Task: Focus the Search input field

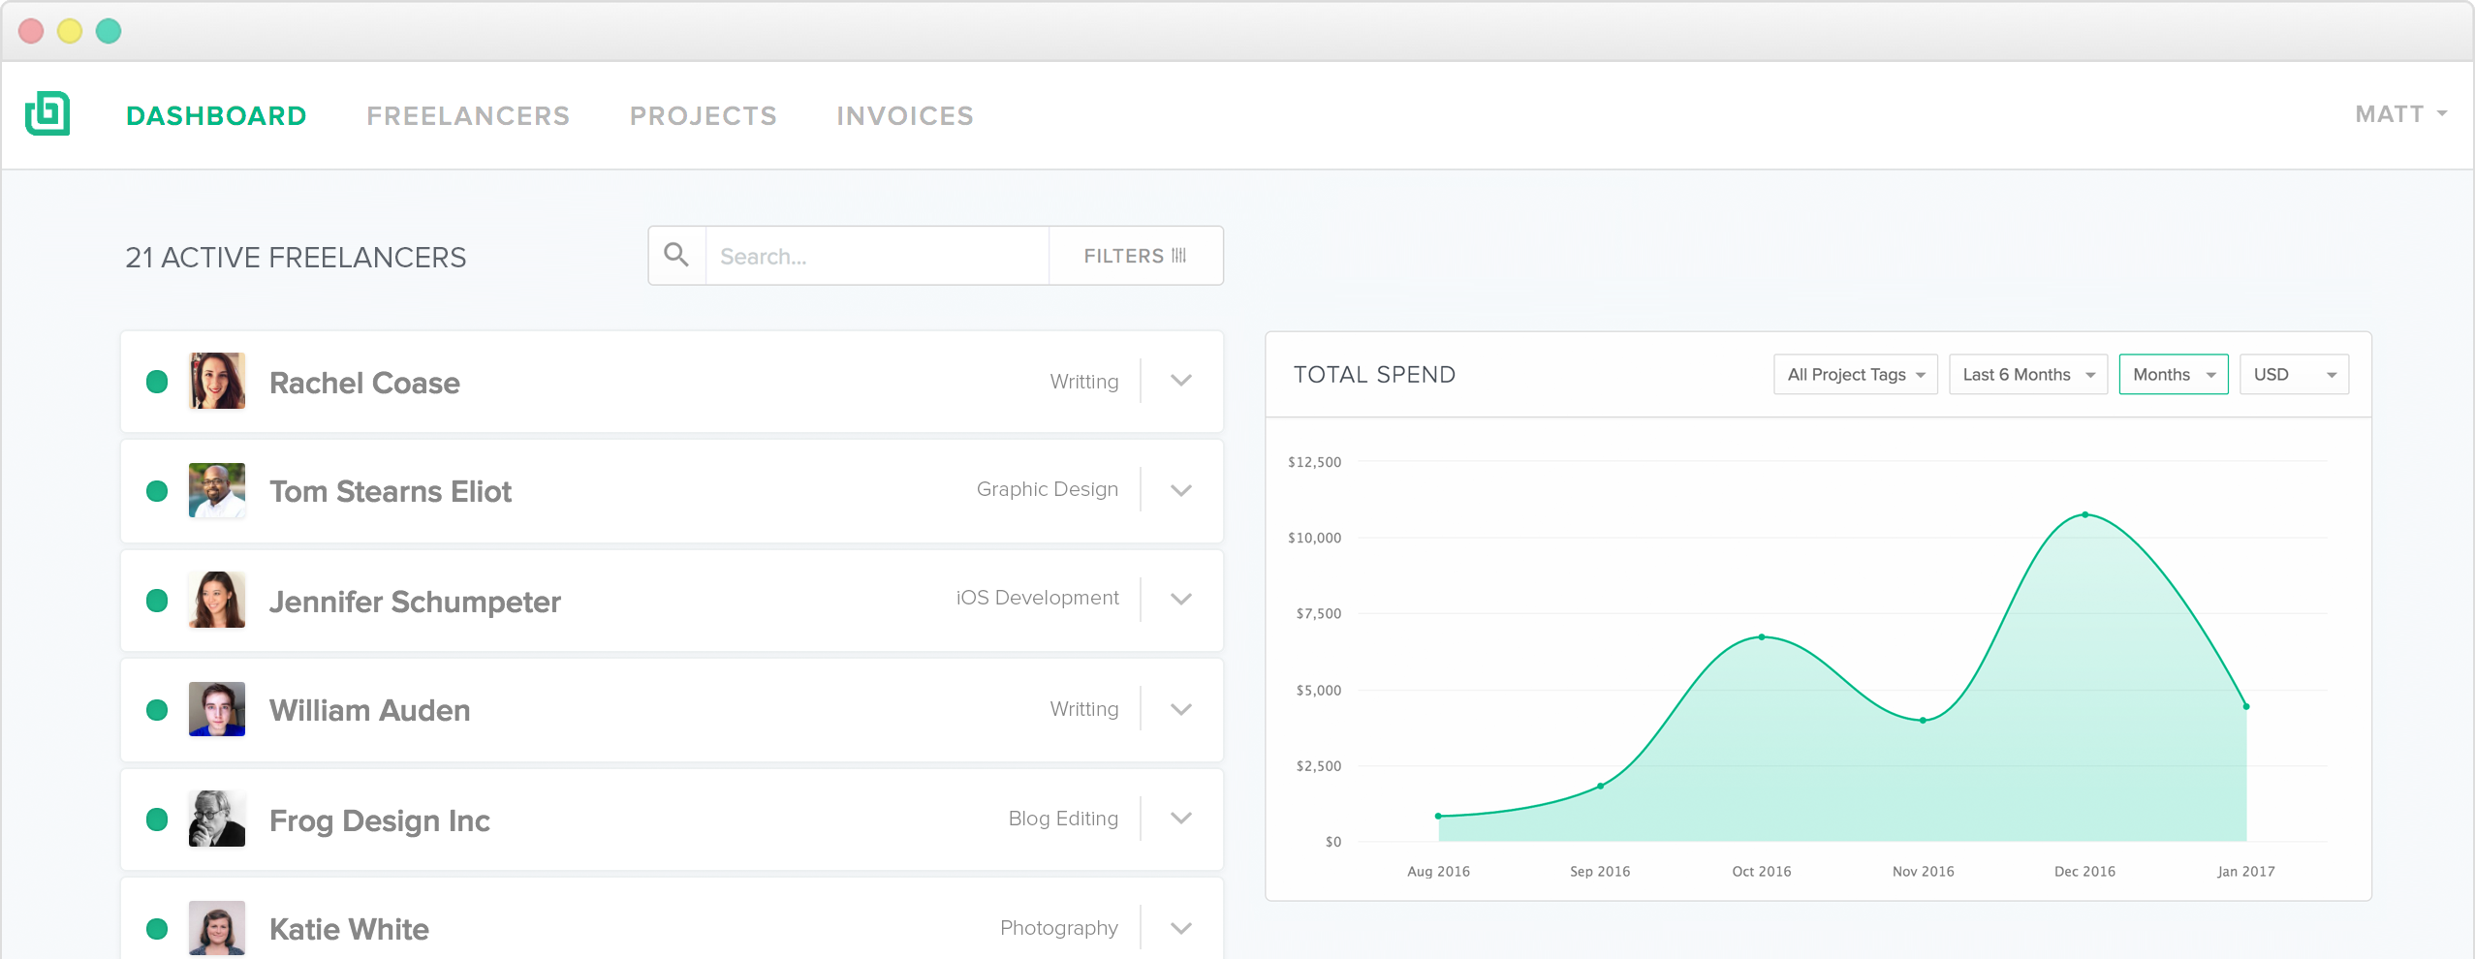Action: click(x=877, y=257)
